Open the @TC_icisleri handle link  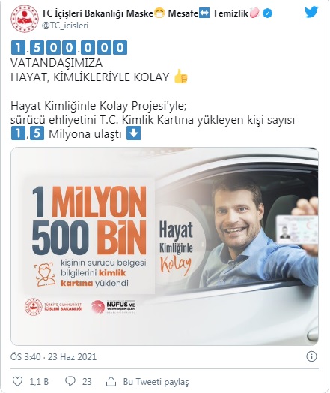pyautogui.click(x=65, y=25)
